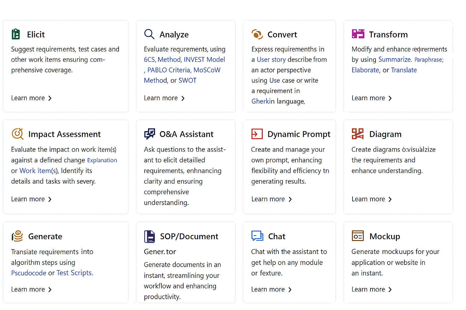This screenshot has height=310, width=466.
Task: Click the Convert card icon
Action: pos(257,34)
